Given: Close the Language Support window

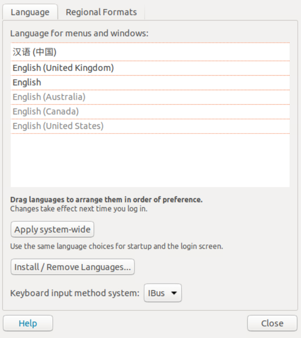Looking at the screenshot, I should coord(272,323).
